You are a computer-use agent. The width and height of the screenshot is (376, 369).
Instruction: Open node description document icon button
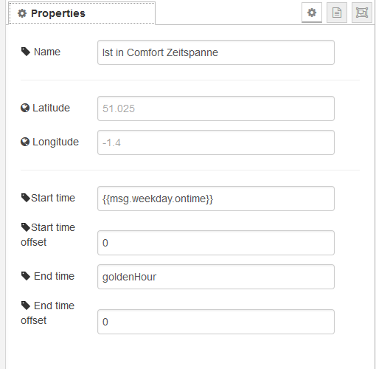(337, 13)
